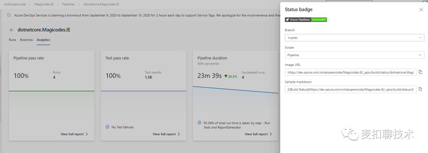Screen dimensions: 428x153
Task: Go back using the left arrow icon
Action: 12,30
